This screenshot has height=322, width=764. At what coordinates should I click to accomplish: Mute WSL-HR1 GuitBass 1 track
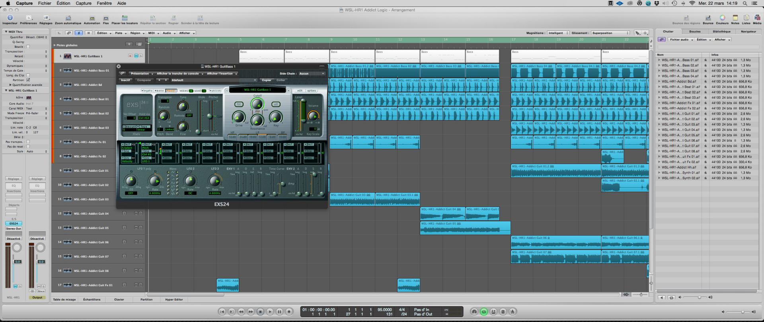coord(136,56)
